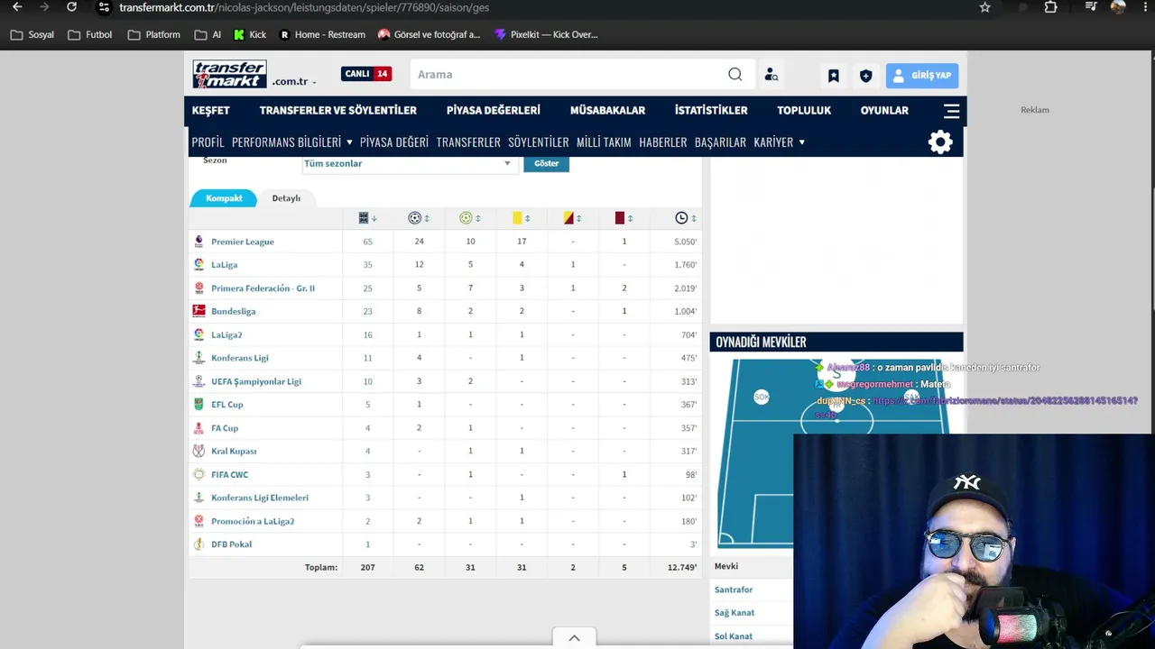Bookmark page with the star icon
This screenshot has height=649, width=1155.
984,7
